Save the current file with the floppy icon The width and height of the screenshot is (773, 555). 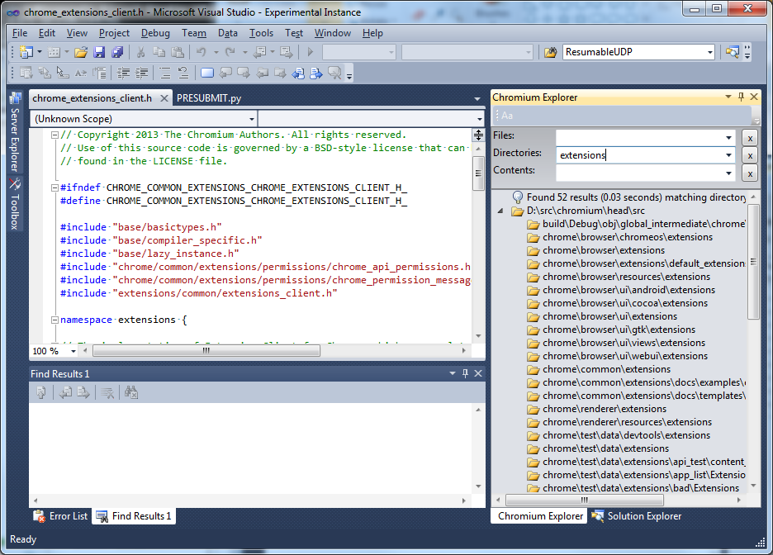[x=99, y=52]
